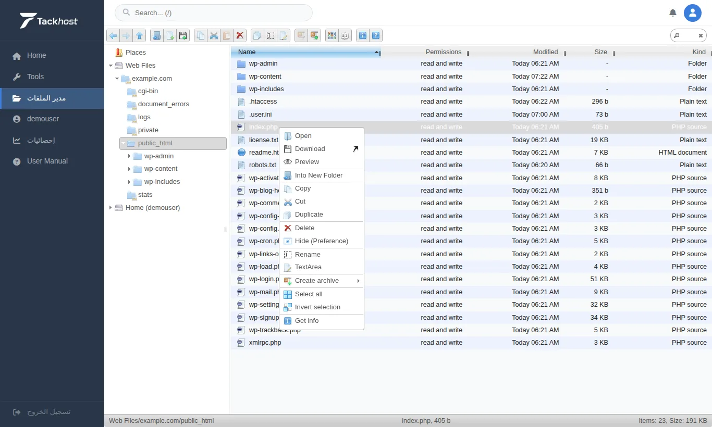
Task: Click the Create archive toolbar icon
Action: click(x=314, y=35)
